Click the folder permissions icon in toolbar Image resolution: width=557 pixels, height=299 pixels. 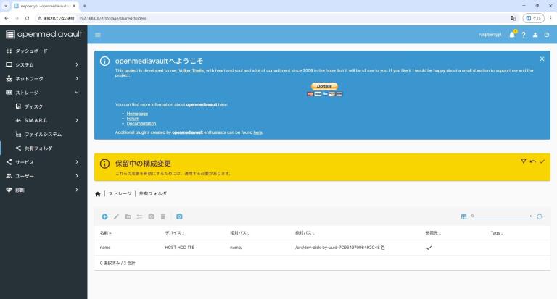tap(128, 216)
